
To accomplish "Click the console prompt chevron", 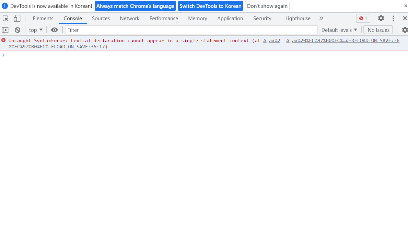I will [x=3, y=55].
